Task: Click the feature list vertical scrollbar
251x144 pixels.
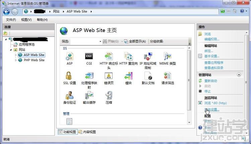Action: (x=189, y=80)
